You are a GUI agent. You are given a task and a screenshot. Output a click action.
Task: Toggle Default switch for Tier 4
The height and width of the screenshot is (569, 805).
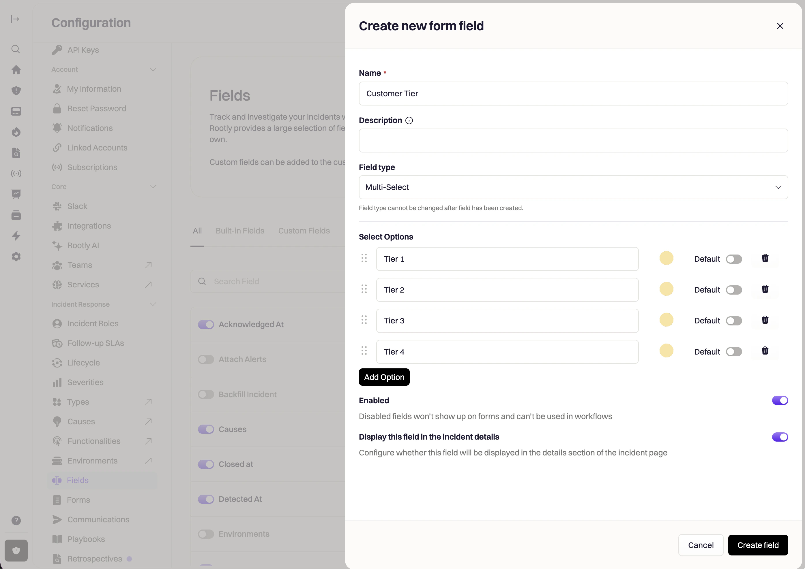[x=733, y=351]
